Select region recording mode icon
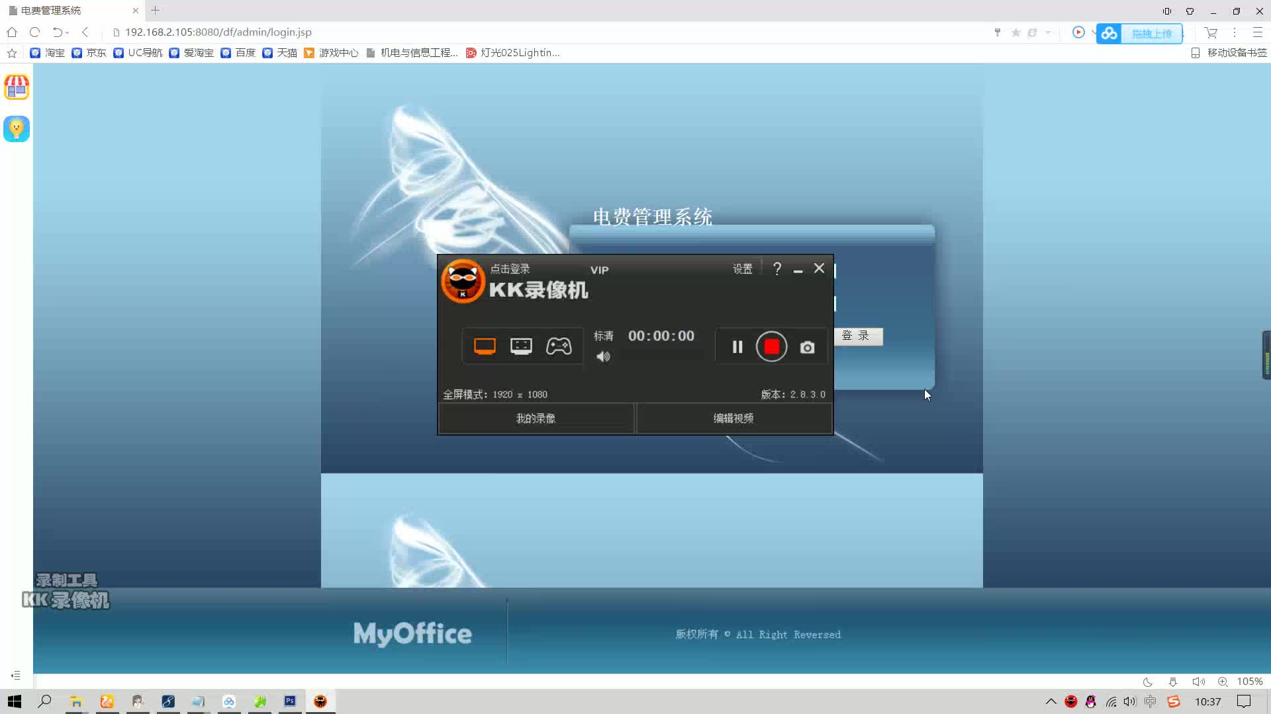 click(522, 346)
